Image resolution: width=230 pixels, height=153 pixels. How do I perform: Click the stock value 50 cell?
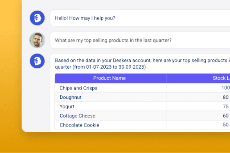[x=198, y=125]
